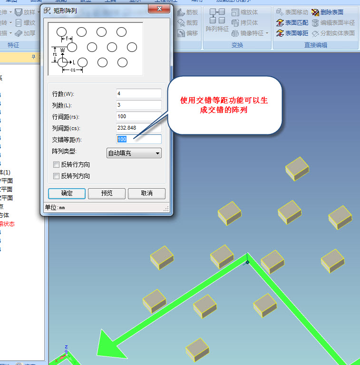Image resolution: width=360 pixels, height=365 pixels.
Task: Focus the 列间距(cs) field showing 232.848
Action: [x=138, y=128]
